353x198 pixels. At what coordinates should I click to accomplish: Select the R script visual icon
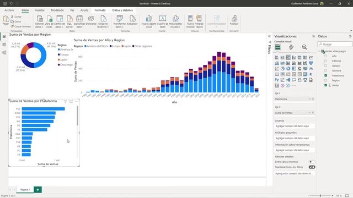311,74
